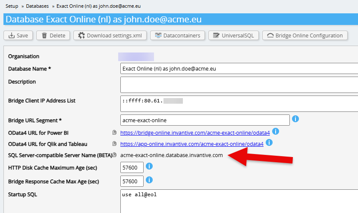Click the Database Name input field

[239, 68]
